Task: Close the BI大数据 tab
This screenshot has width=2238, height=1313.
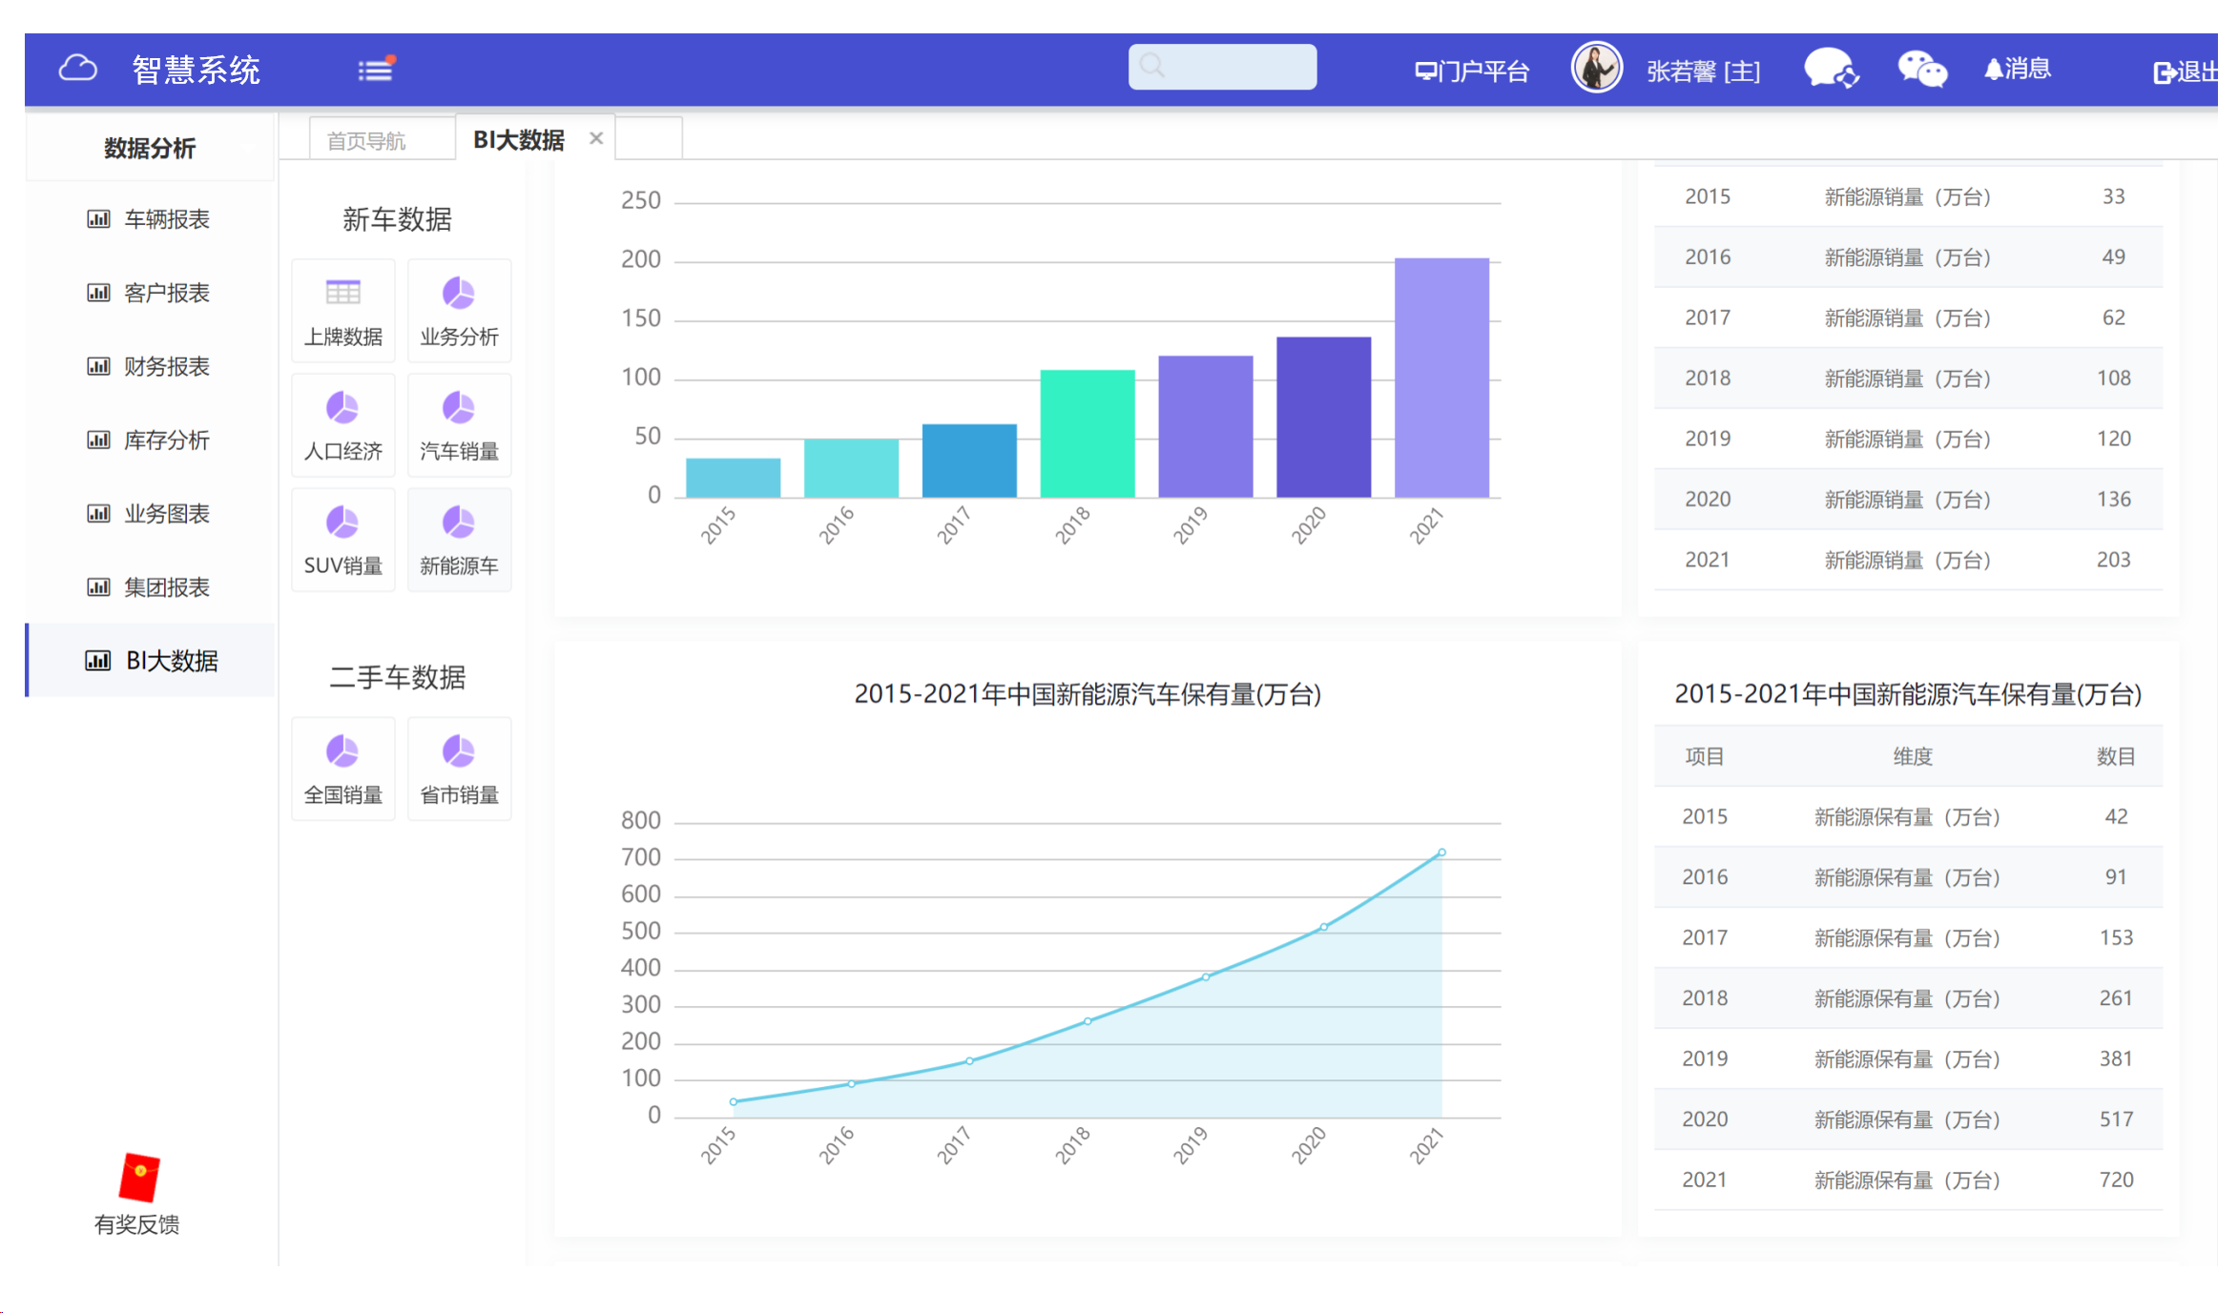Action: (596, 138)
